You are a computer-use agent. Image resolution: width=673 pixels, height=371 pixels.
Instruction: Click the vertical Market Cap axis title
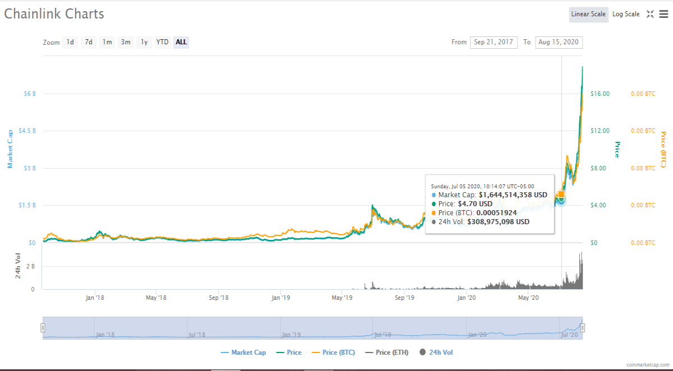10,149
